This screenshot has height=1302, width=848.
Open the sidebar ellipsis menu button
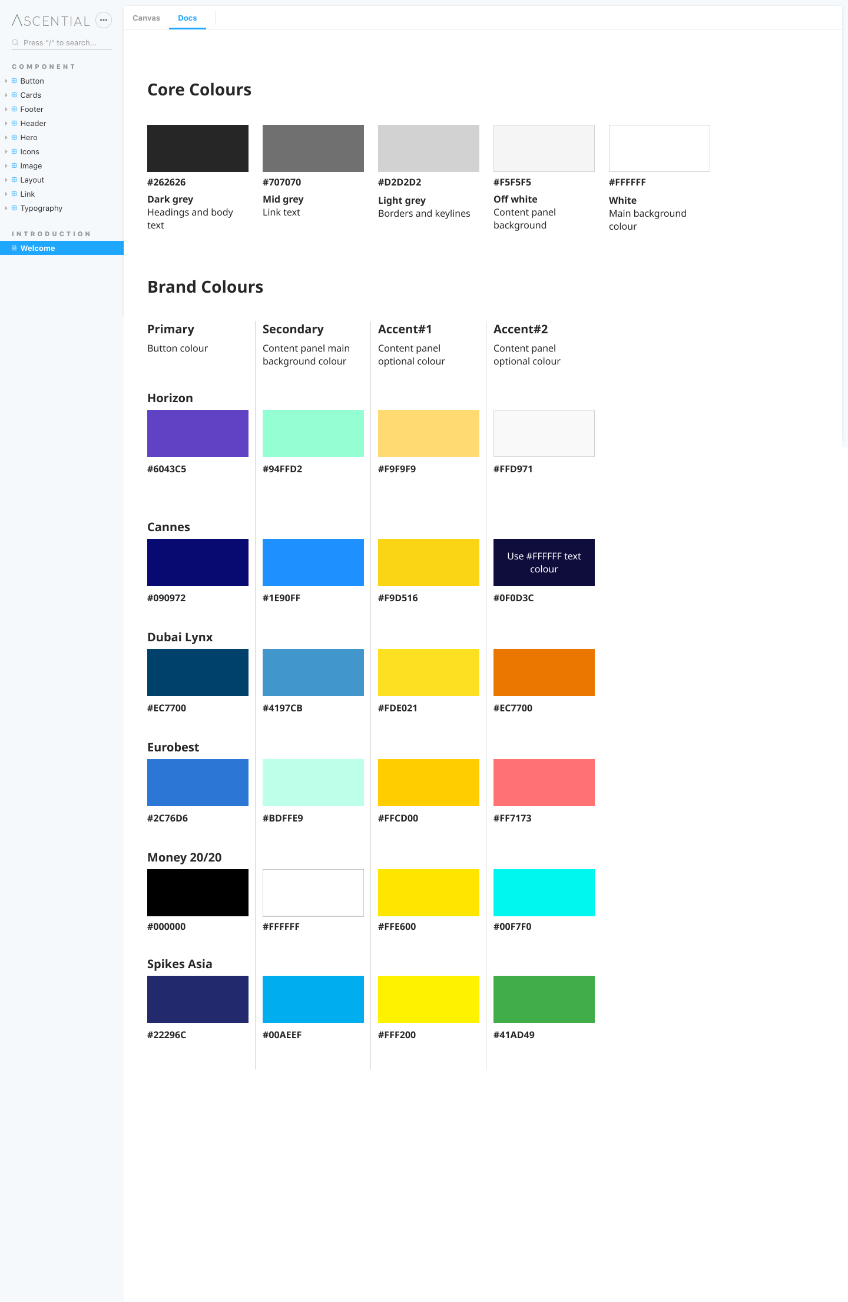click(104, 20)
